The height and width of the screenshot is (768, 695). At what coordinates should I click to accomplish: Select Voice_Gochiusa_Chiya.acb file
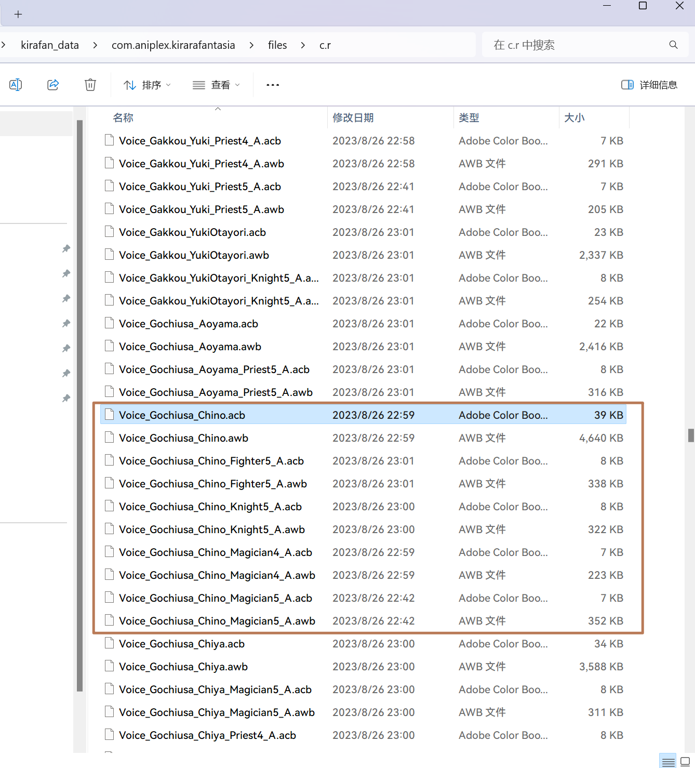363,644
